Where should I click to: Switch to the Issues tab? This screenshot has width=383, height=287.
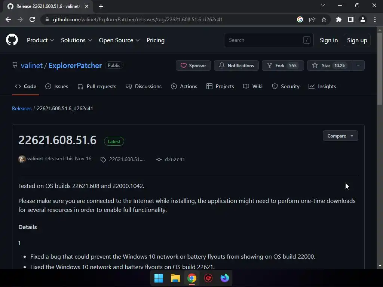[x=57, y=86]
